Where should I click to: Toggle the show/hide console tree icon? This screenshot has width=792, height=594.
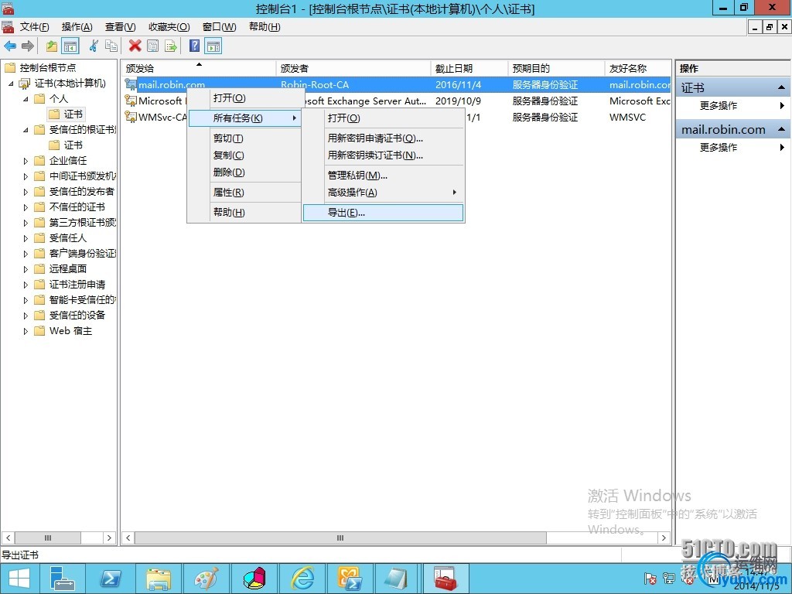point(70,46)
